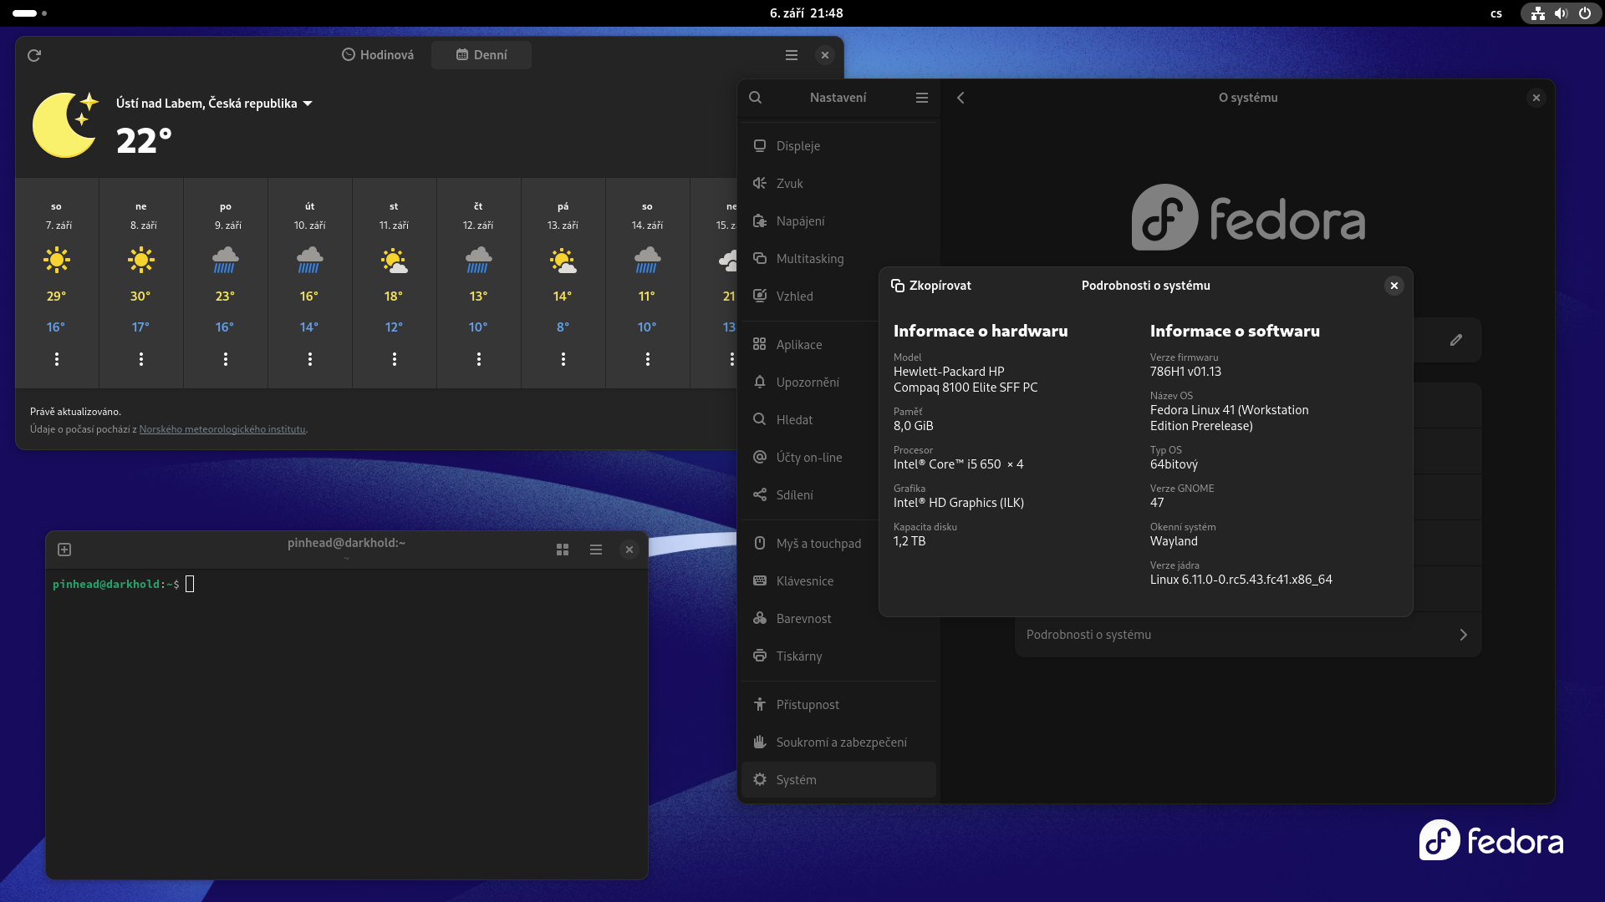Refresh the weather data
Image resolution: width=1605 pixels, height=902 pixels.
pos(34,55)
